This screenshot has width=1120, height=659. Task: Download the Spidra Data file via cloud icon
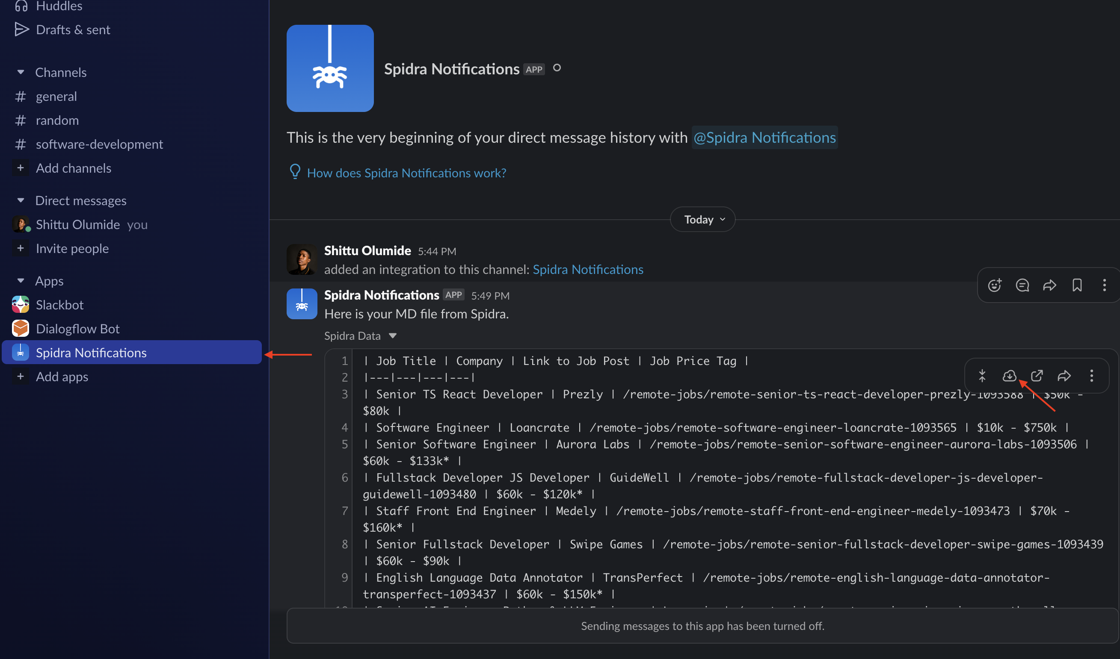1009,376
